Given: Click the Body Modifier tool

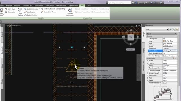Looking at the screenshot, I should (31, 15).
